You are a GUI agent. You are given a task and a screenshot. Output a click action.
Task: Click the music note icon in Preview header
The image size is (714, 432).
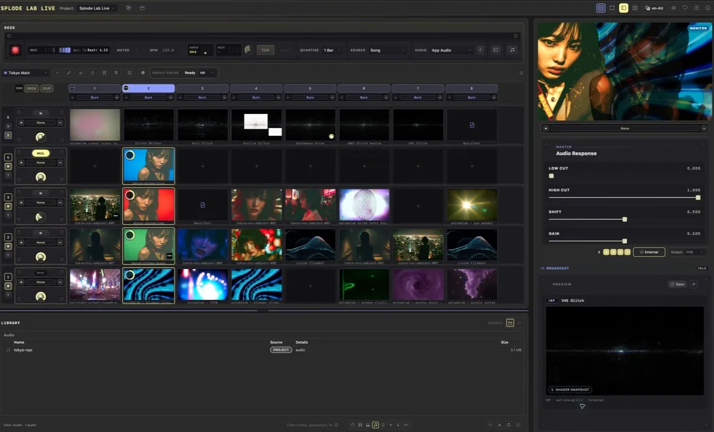click(x=693, y=284)
